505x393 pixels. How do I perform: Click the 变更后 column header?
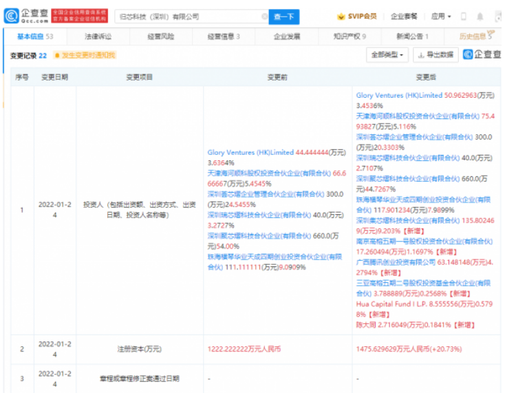click(x=426, y=77)
